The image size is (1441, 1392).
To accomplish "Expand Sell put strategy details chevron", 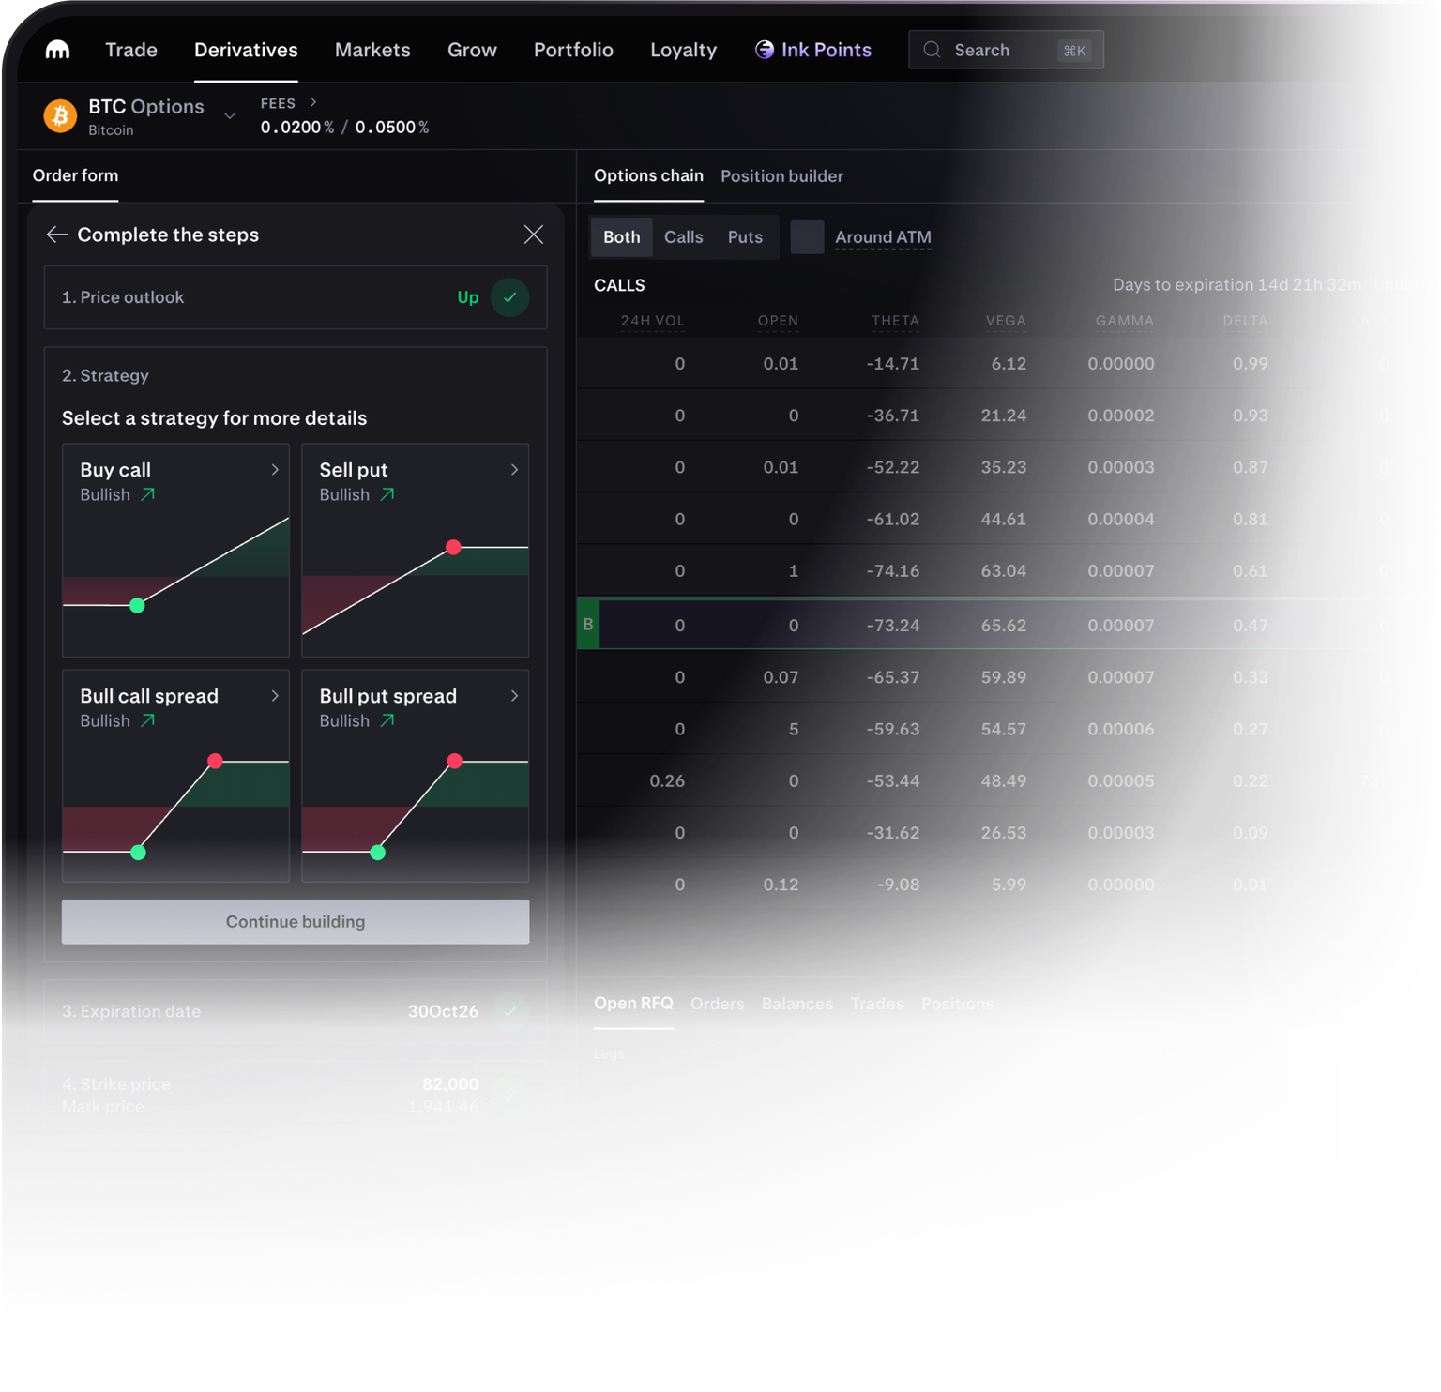I will click(514, 470).
